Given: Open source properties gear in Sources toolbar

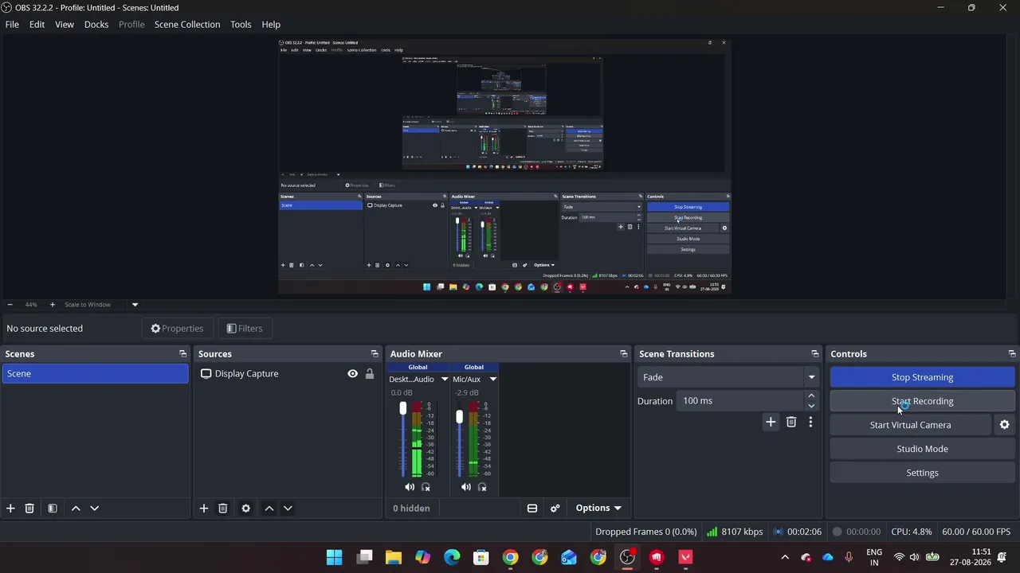Looking at the screenshot, I should pyautogui.click(x=246, y=509).
